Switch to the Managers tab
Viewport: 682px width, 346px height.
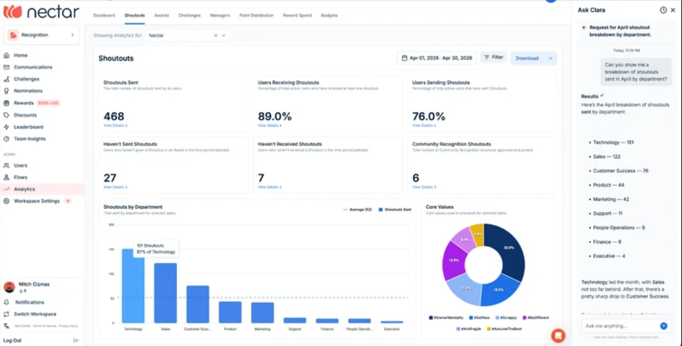click(219, 15)
